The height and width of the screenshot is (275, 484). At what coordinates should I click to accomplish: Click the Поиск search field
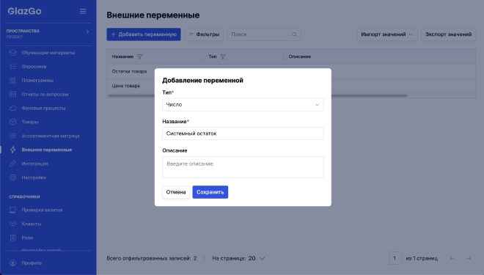coord(264,34)
